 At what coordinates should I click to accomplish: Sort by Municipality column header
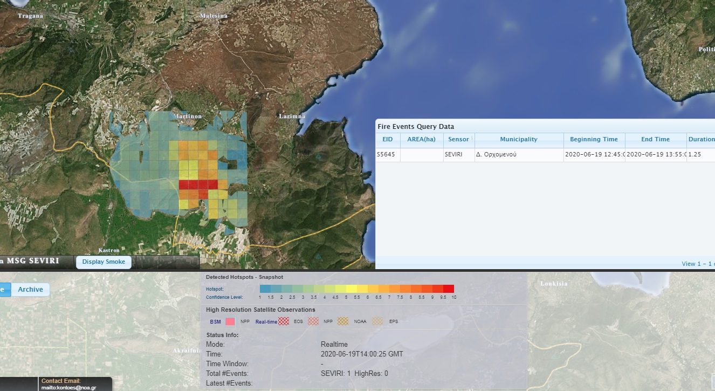[519, 139]
